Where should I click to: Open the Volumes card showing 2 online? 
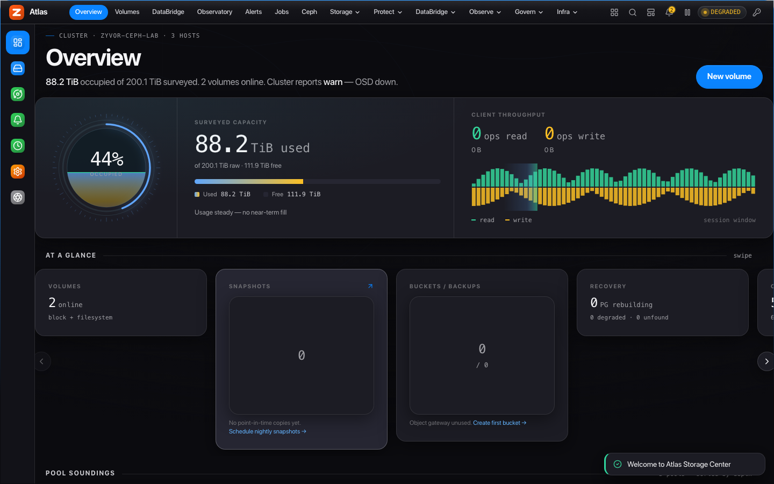coord(121,302)
